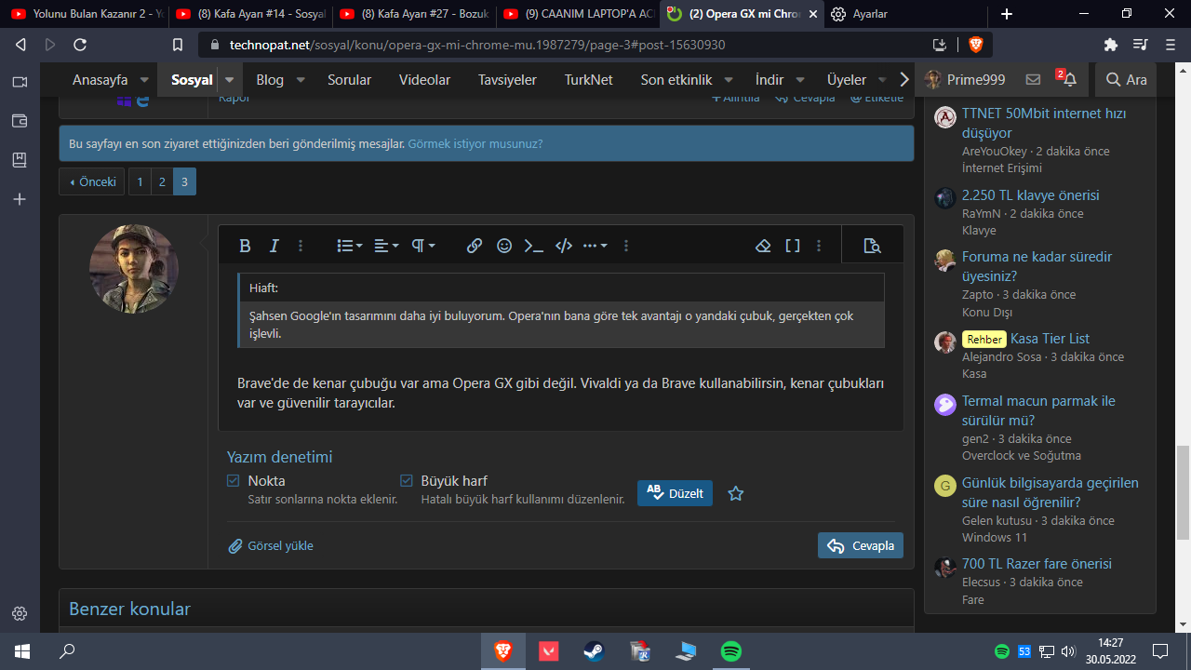Switch to the Ayarlar browser tab
Screen dimensions: 1191x670
[904, 14]
